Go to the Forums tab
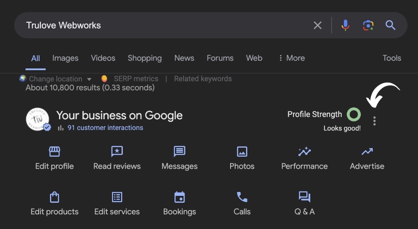The image size is (418, 229). [220, 58]
